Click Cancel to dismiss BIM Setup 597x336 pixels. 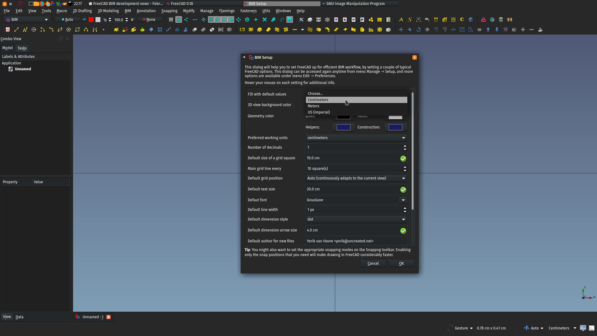click(373, 264)
